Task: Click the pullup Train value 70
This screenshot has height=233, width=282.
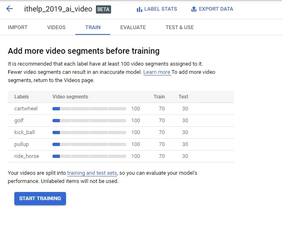Action: coord(161,144)
